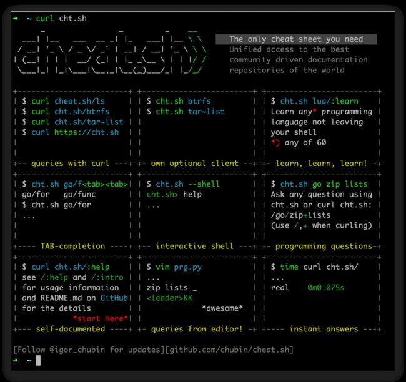Click '$ cht.sh go/f<tab><tab>' command
406x382 pixels.
pyautogui.click(x=75, y=184)
